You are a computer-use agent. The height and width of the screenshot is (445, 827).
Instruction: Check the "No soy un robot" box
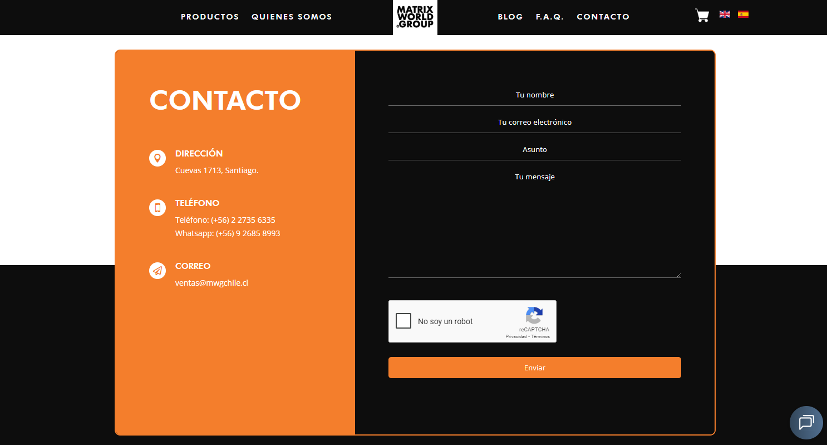403,321
